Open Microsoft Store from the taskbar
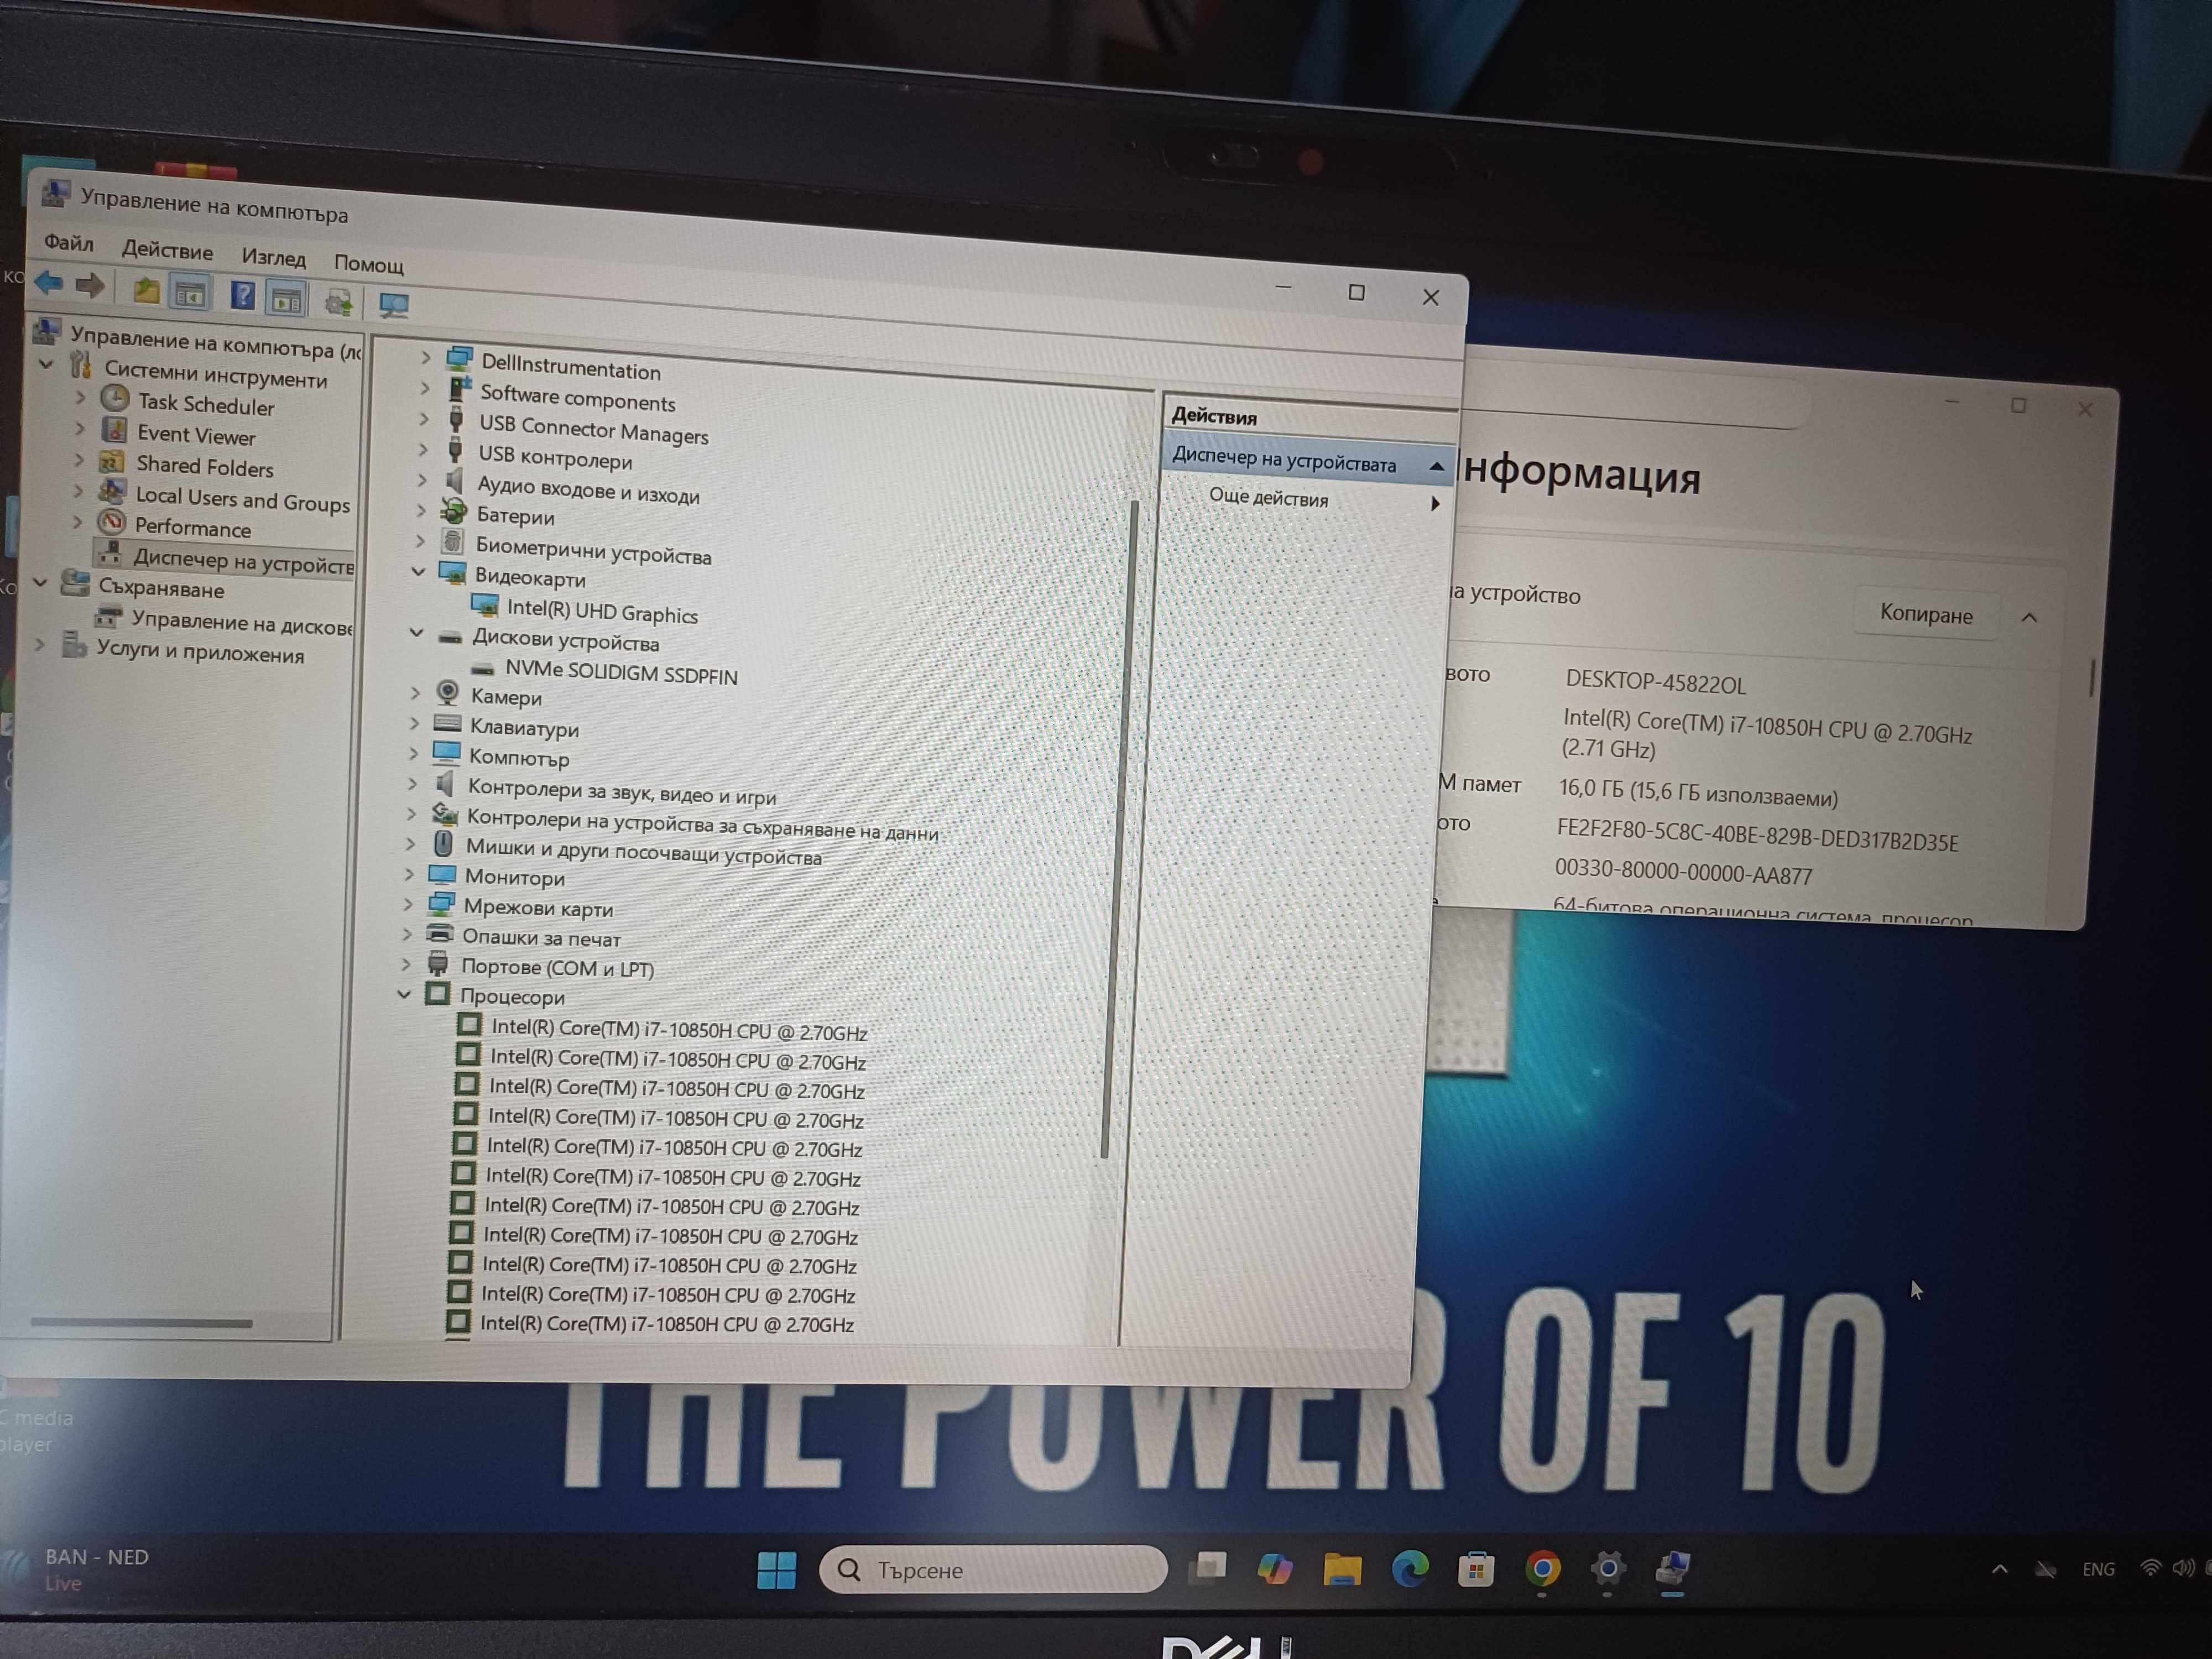 pyautogui.click(x=1476, y=1569)
